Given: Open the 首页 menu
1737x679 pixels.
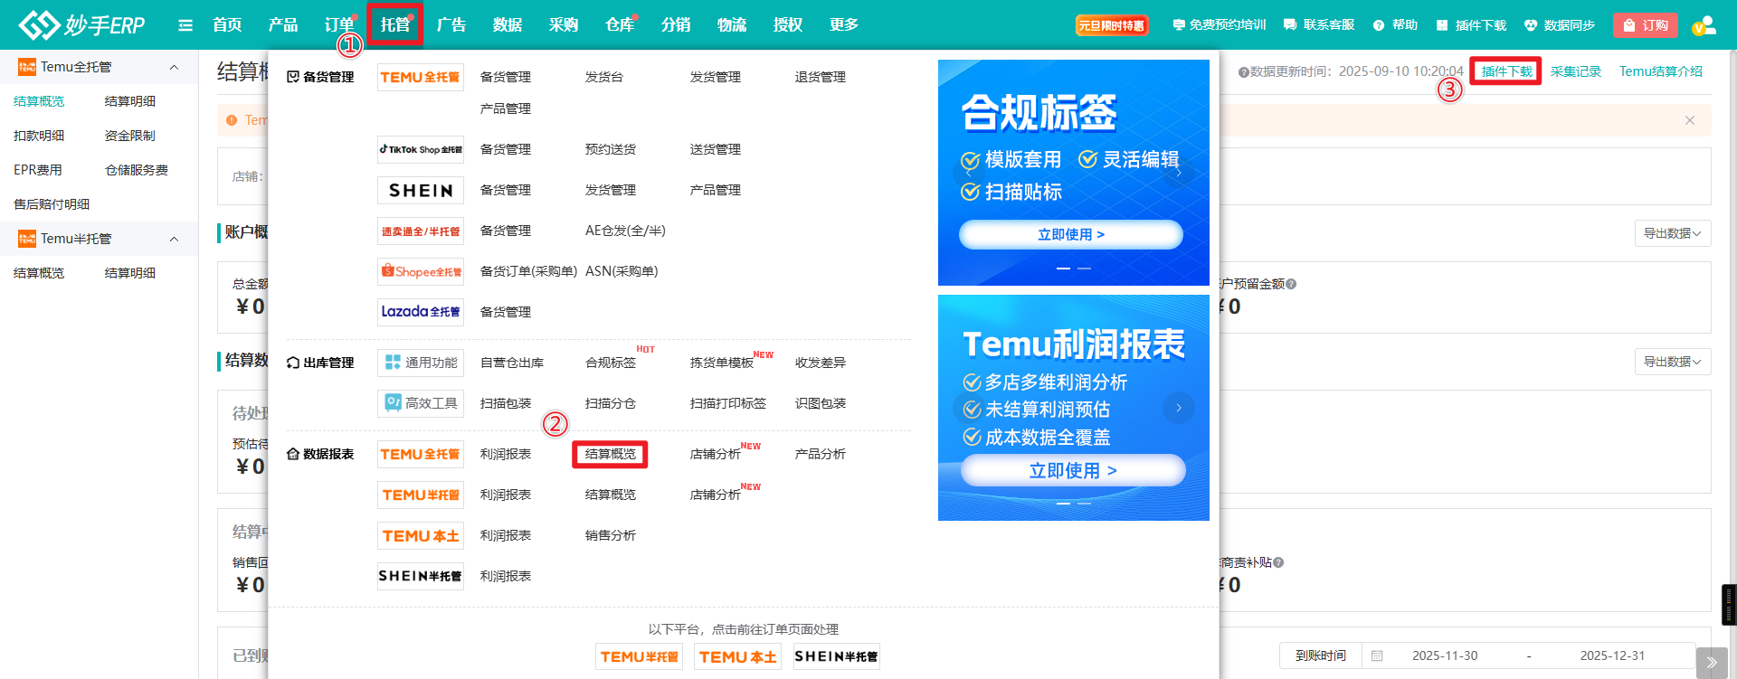Looking at the screenshot, I should [227, 25].
